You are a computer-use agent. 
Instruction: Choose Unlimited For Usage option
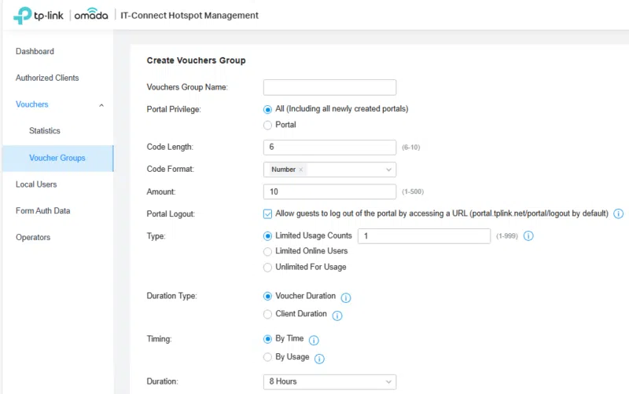[x=268, y=267]
